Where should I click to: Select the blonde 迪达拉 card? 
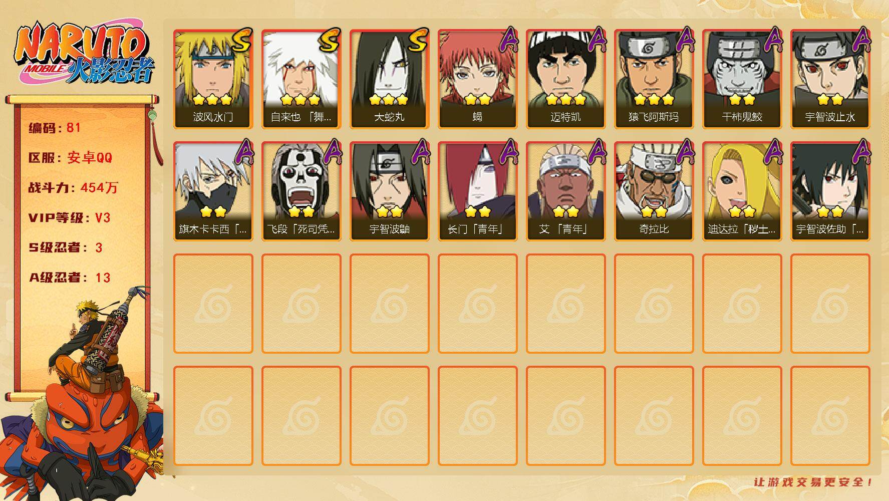[x=742, y=191]
